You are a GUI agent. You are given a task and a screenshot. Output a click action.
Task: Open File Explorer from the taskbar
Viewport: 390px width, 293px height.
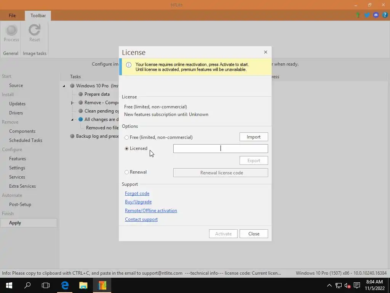pos(83,285)
